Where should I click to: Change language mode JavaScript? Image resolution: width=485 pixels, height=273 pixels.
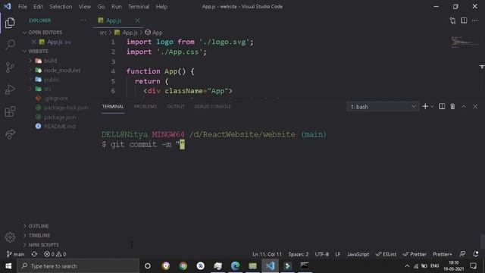point(358,254)
